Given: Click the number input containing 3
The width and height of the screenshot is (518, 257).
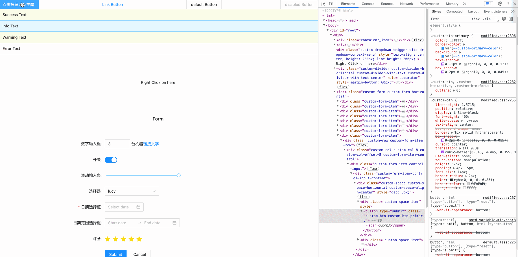Looking at the screenshot, I should click(x=117, y=144).
